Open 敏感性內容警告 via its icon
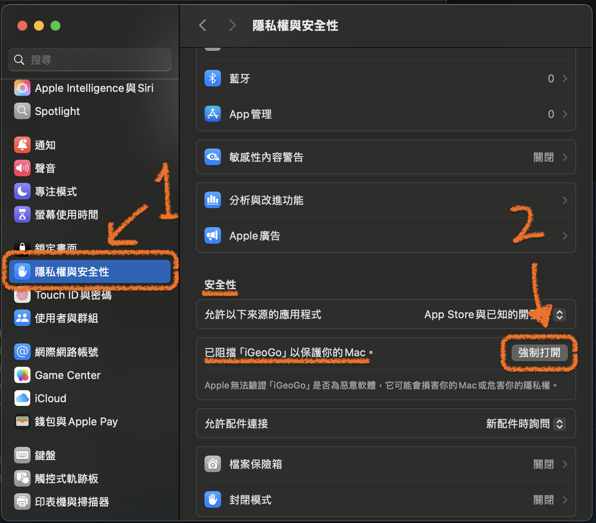This screenshot has height=523, width=596. [212, 157]
